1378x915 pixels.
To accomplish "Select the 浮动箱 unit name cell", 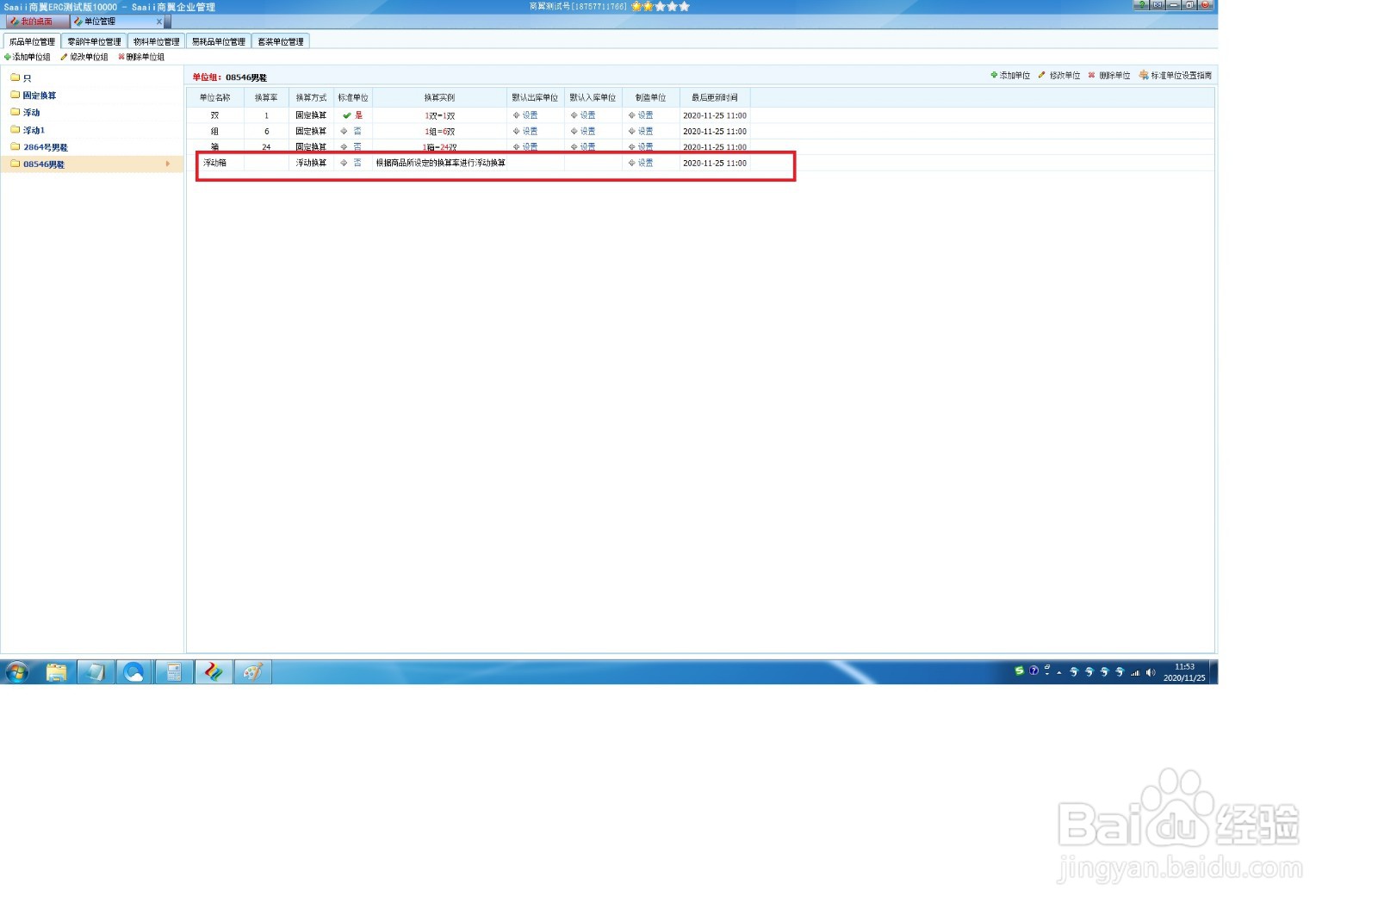I will pos(215,163).
